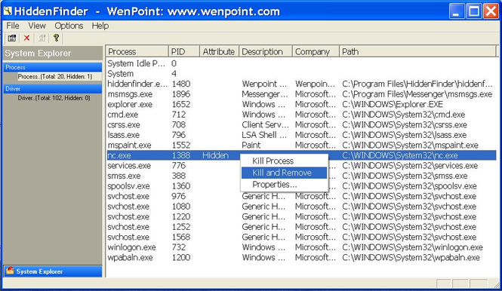Select the System process row with PID 4

(301, 74)
